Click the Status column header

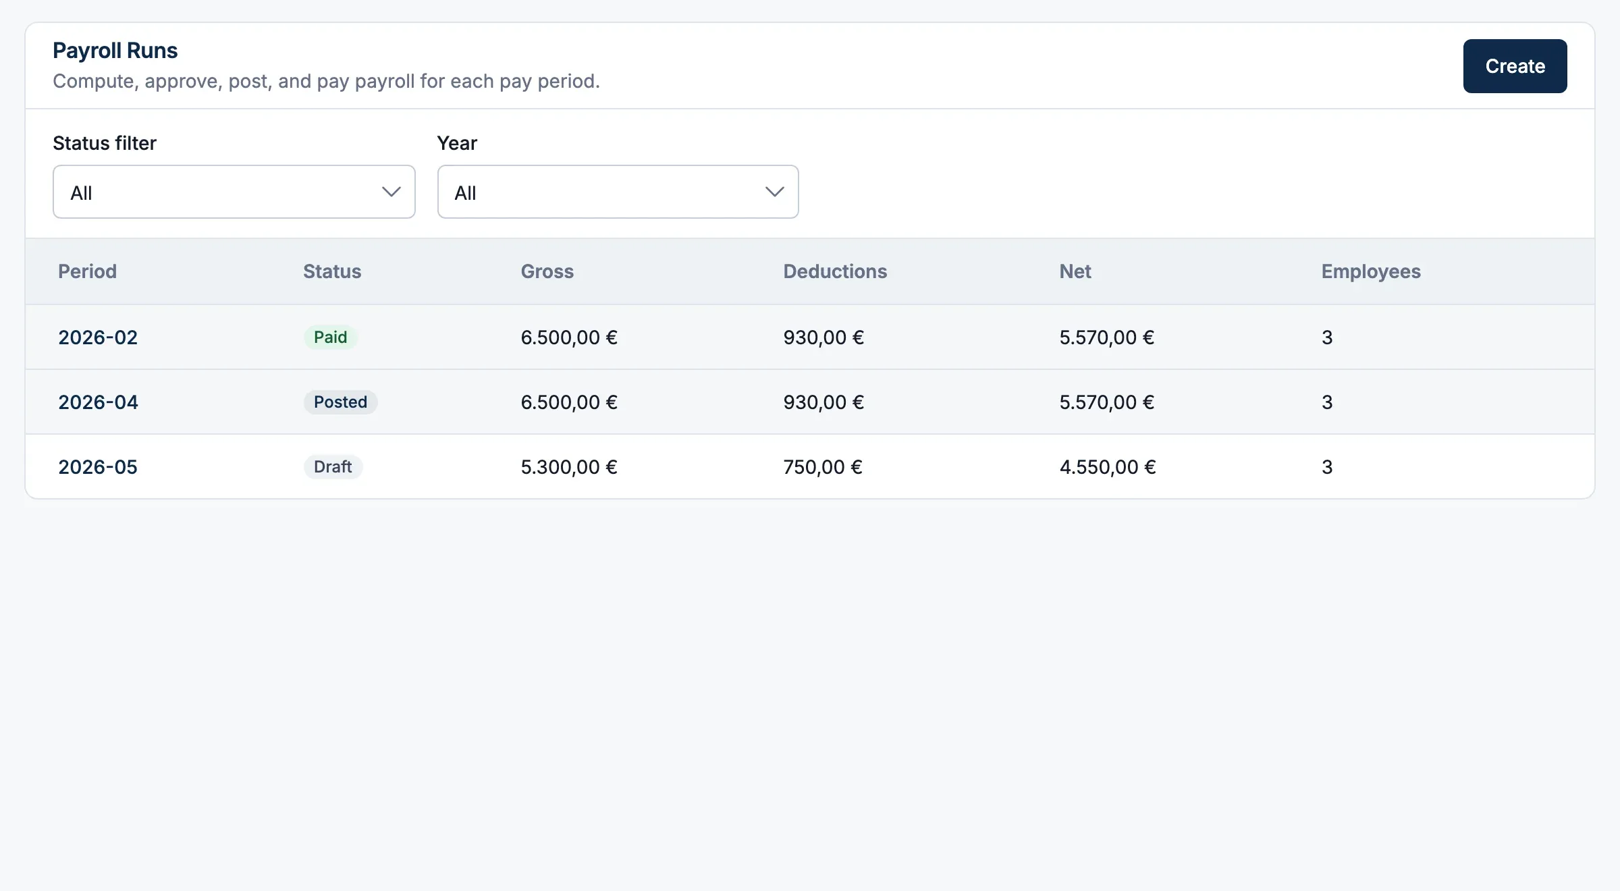coord(332,271)
